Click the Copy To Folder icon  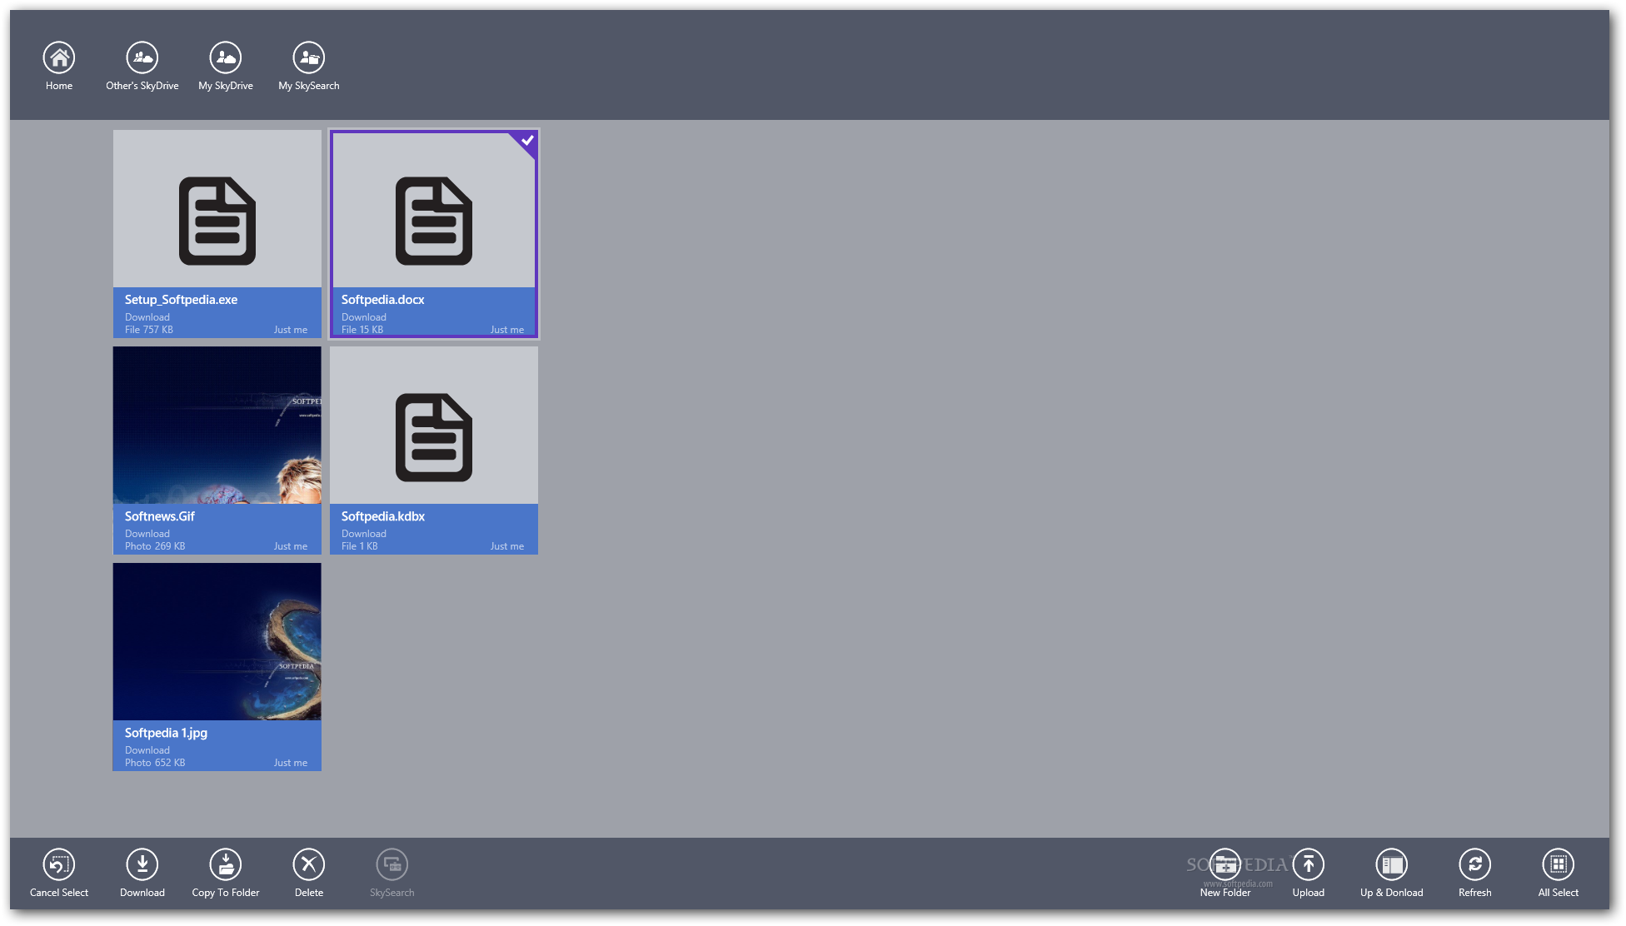pyautogui.click(x=226, y=864)
